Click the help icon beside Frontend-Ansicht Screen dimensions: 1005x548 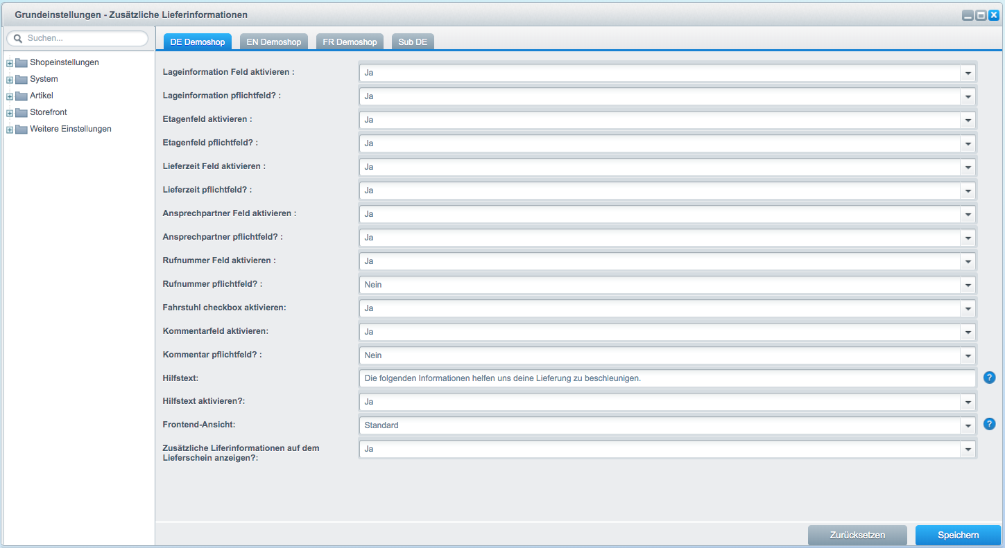click(989, 424)
